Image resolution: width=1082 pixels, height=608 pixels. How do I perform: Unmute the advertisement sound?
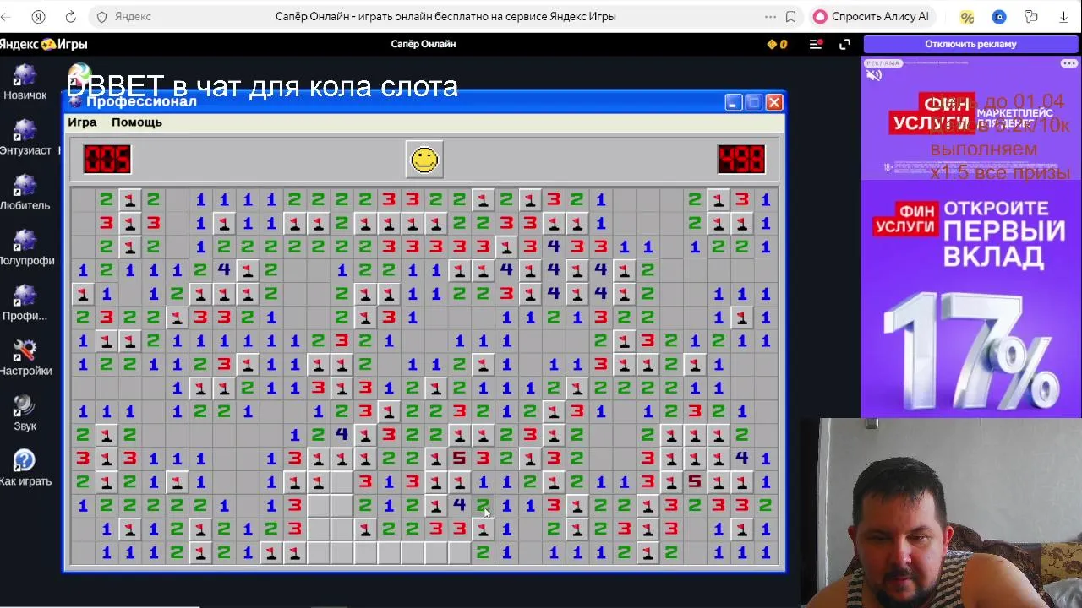(874, 75)
